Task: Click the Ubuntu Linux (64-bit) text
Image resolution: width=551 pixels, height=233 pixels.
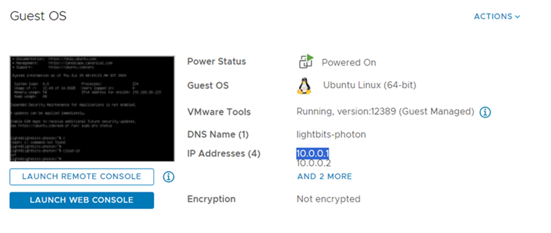Action: (370, 85)
